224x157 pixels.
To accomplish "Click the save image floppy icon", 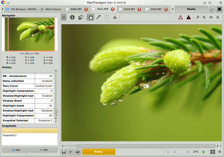I will 64,152.
